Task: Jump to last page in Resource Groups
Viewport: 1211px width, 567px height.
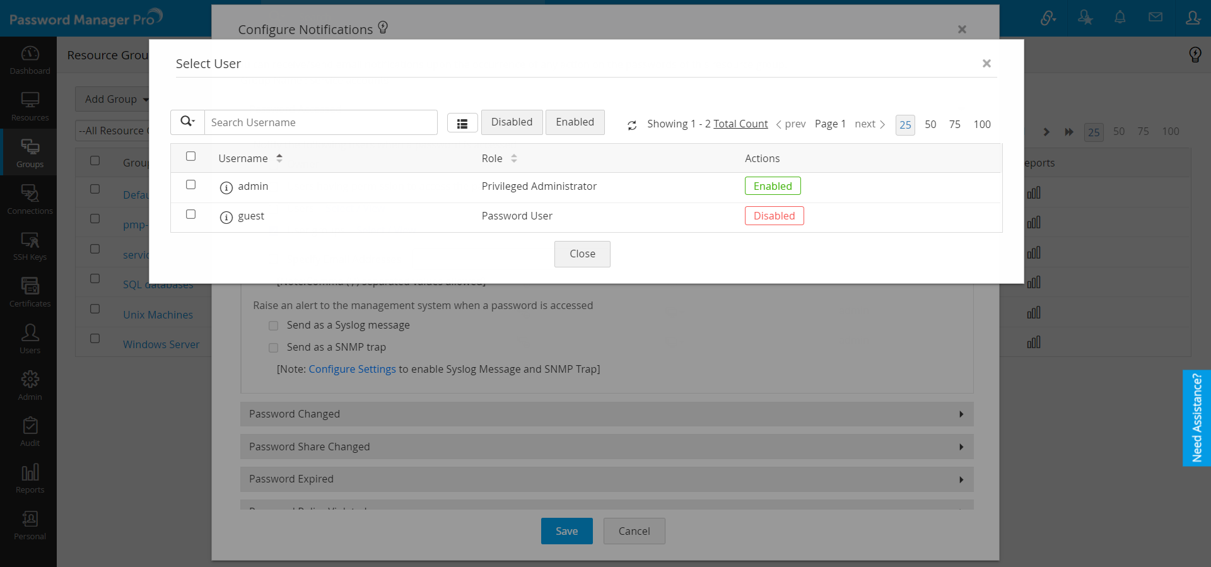Action: pyautogui.click(x=1069, y=132)
